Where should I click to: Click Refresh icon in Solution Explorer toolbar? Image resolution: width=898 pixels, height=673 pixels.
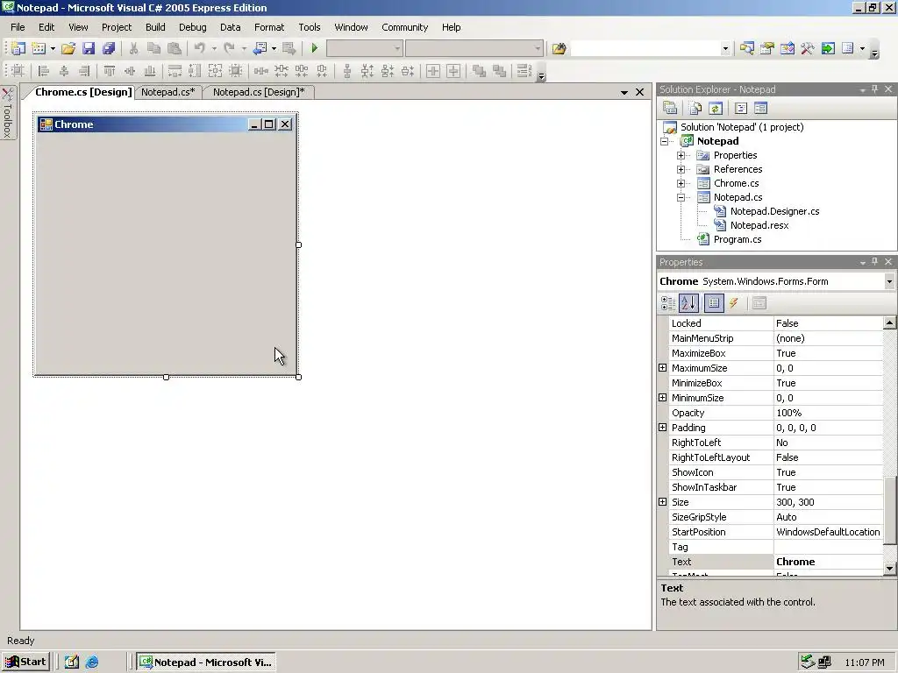coord(716,108)
